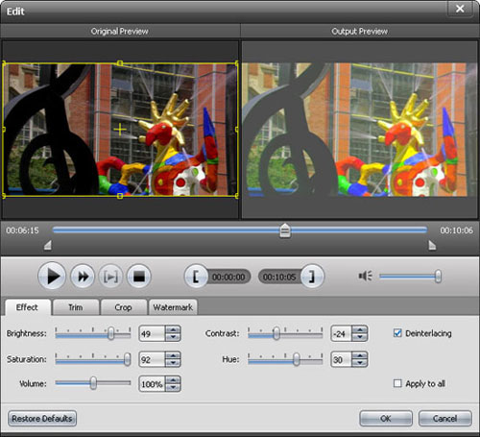Decrease Volume percentage with down arrow
Screen dimensions: 480x437
[173, 387]
